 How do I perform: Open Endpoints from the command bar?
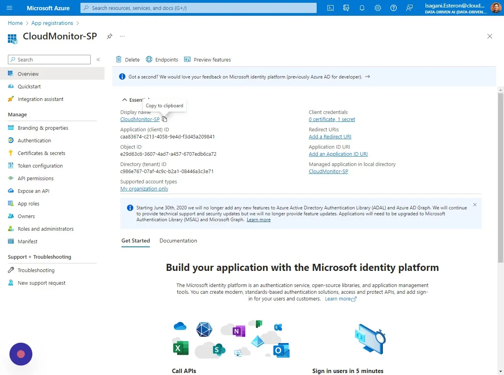point(162,60)
